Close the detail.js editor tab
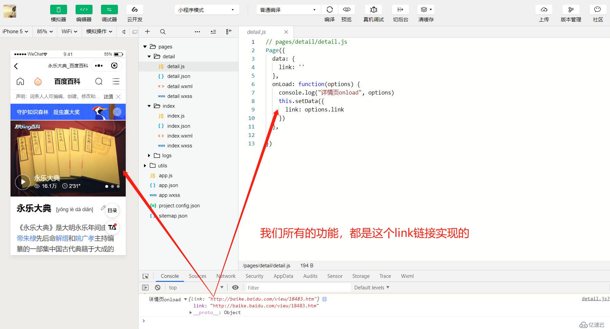Image resolution: width=610 pixels, height=329 pixels. point(286,32)
